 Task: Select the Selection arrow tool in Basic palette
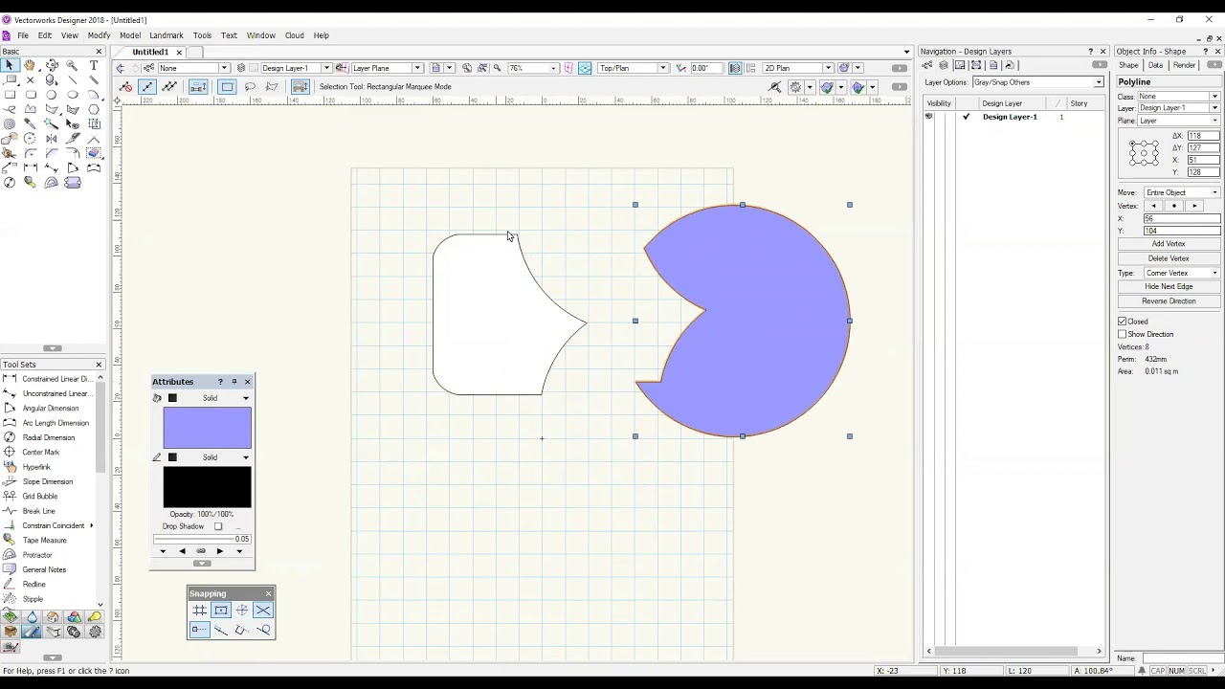click(x=10, y=65)
